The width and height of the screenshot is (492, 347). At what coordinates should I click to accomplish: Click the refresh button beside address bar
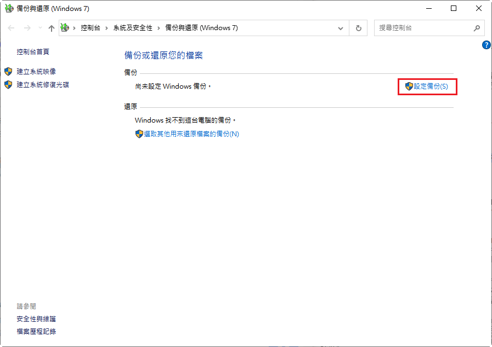click(x=358, y=28)
